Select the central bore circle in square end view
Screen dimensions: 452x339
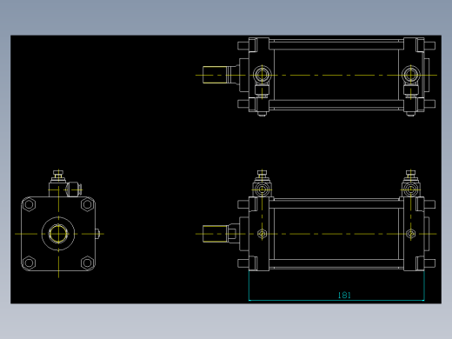tap(58, 234)
